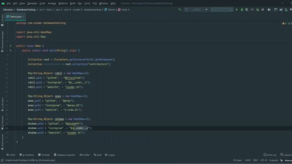The width and height of the screenshot is (292, 164).
Task: Open the Code menu
Action: [x=42, y=3]
